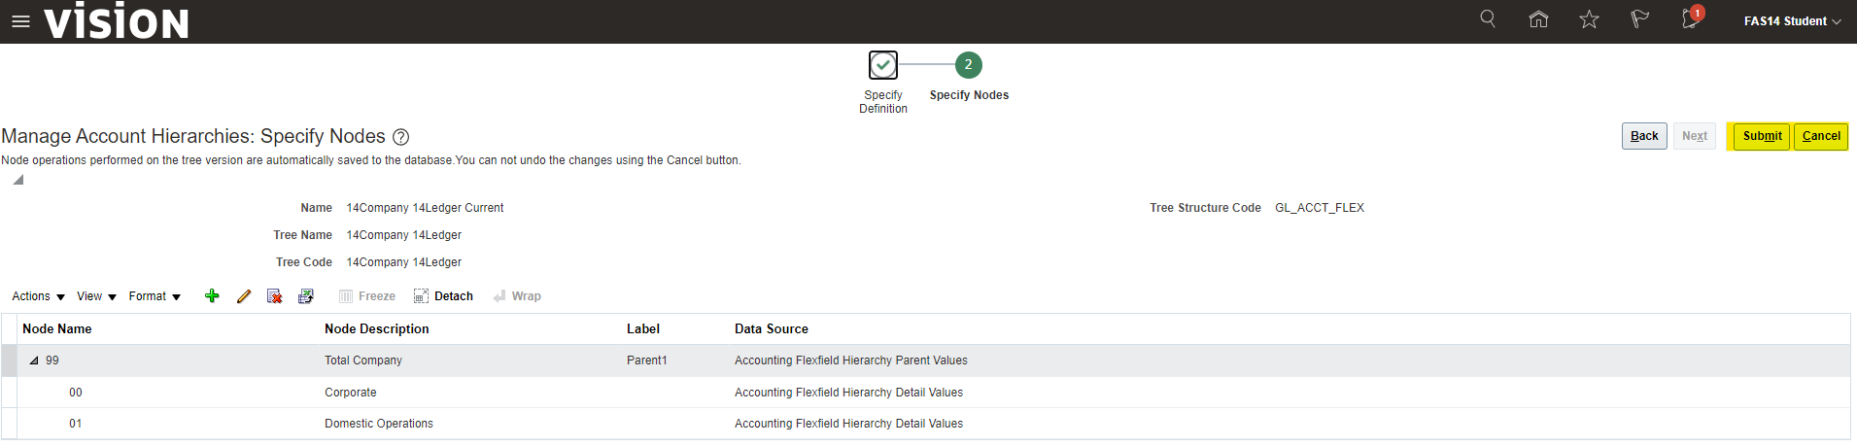Screen dimensions: 1857x446
Task: Open the View dropdown menu
Action: pos(96,296)
